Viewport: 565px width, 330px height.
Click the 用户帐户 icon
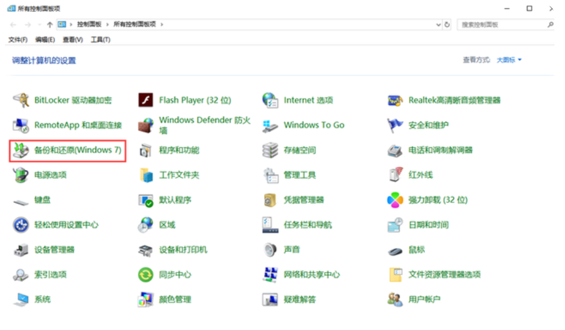pos(395,299)
